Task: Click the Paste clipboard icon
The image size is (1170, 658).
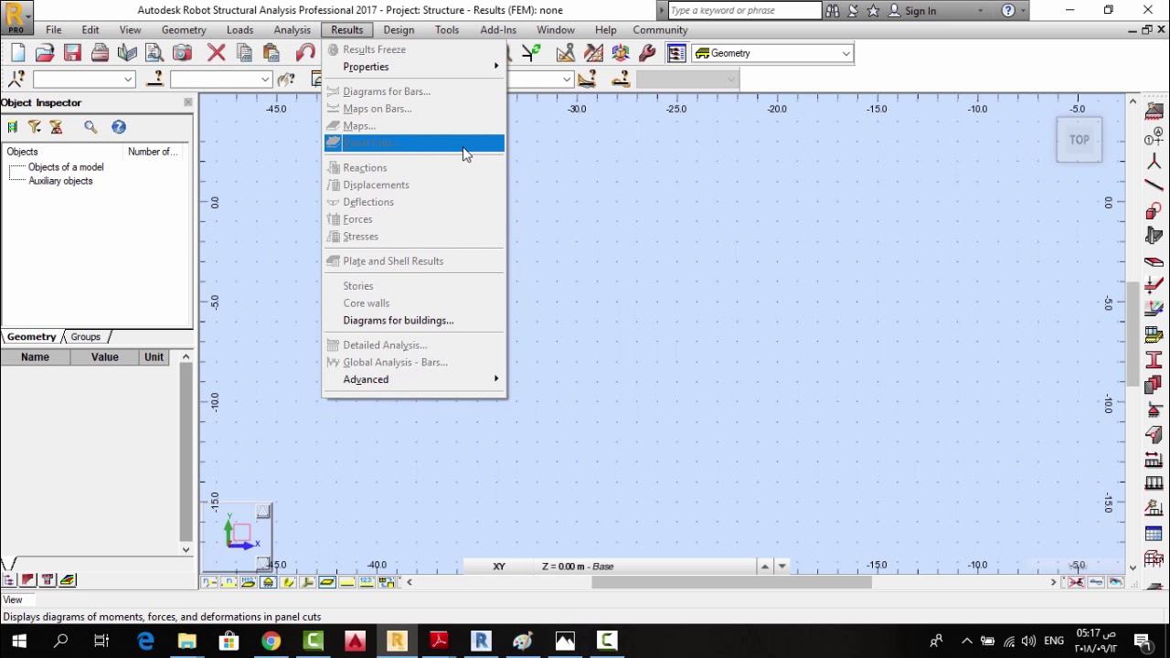Action: [271, 53]
